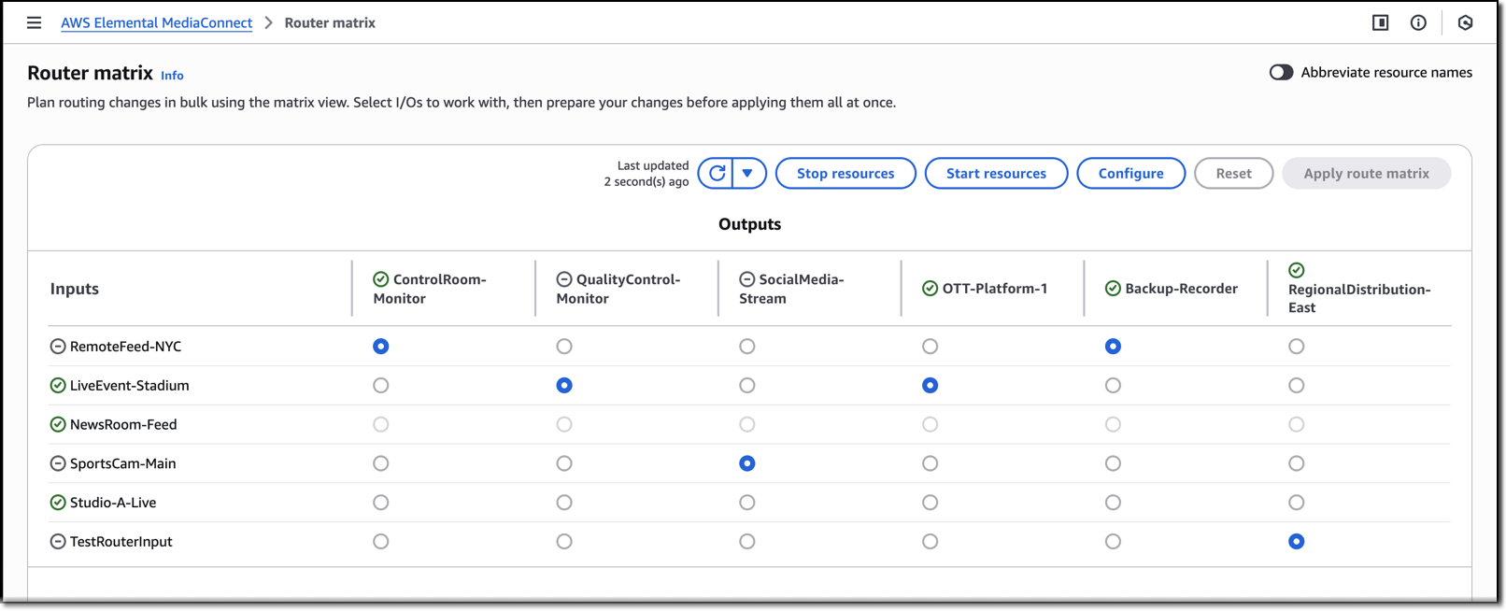Screen dimensions: 1506x611
Task: Click the Start resources button
Action: point(996,173)
